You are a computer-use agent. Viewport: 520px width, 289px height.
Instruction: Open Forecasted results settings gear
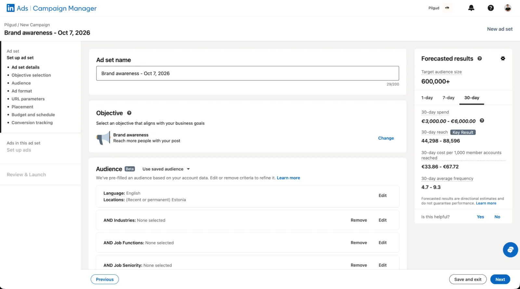(x=503, y=58)
